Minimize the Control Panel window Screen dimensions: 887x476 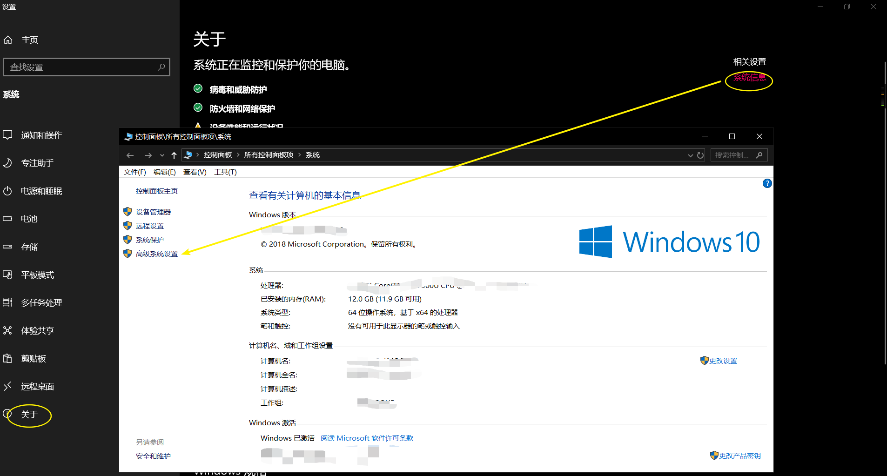pyautogui.click(x=705, y=136)
